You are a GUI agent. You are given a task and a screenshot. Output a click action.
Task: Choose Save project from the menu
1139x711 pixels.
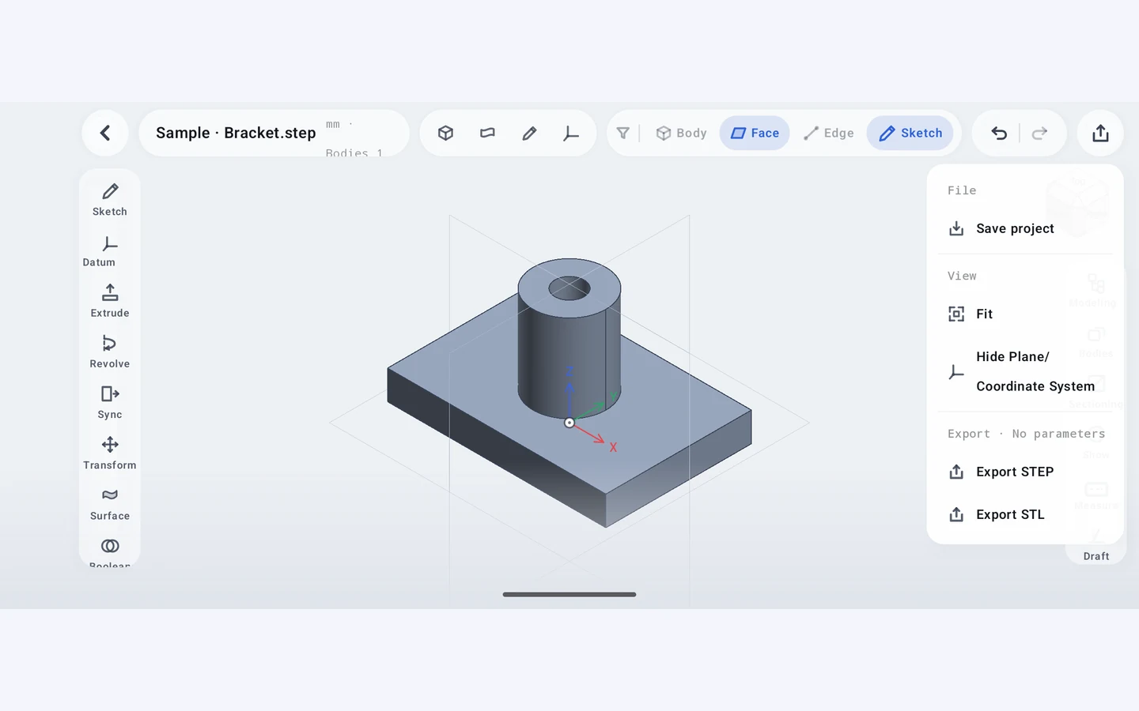point(1025,228)
